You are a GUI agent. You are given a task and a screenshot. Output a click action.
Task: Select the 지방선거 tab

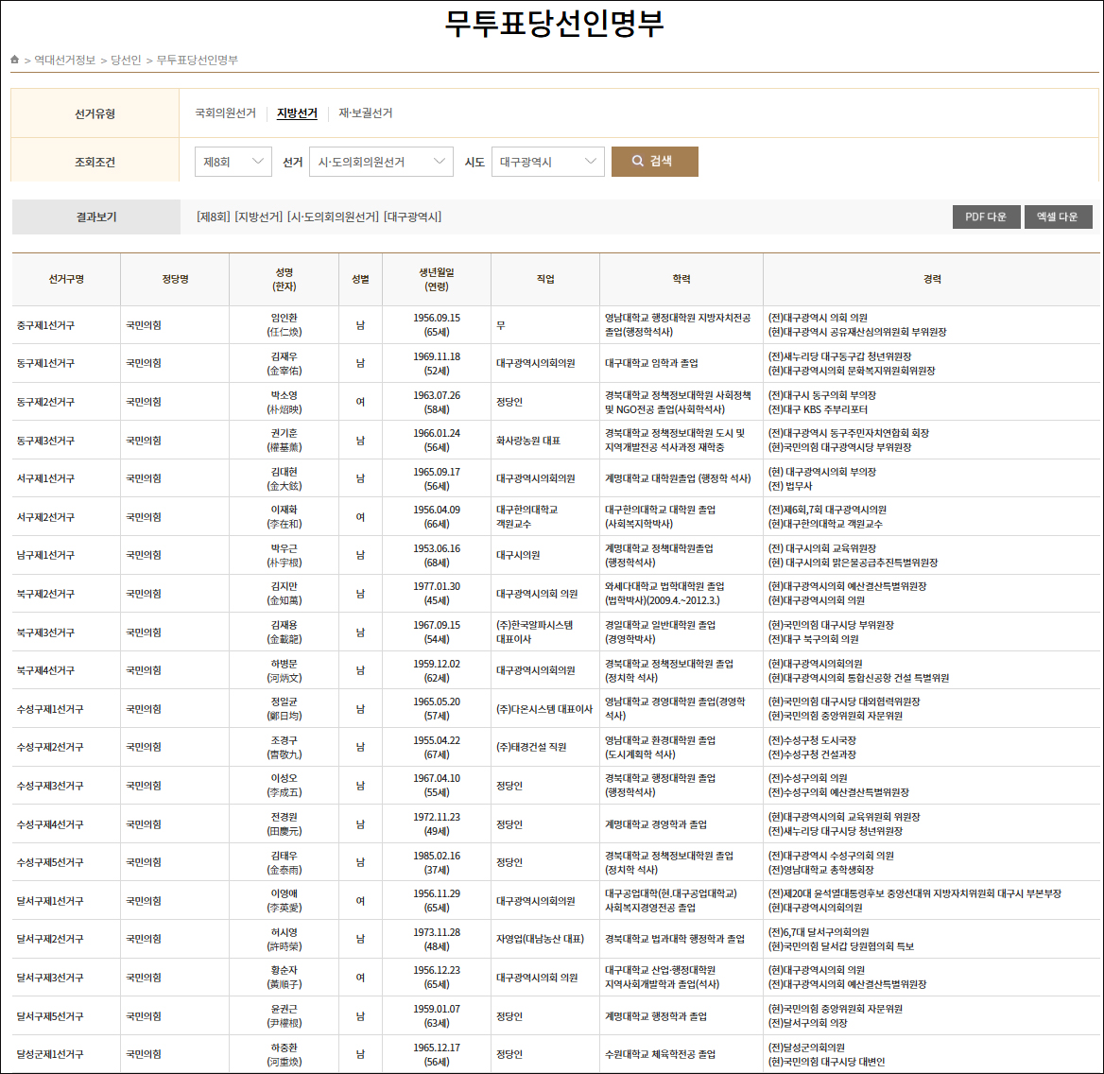point(297,113)
